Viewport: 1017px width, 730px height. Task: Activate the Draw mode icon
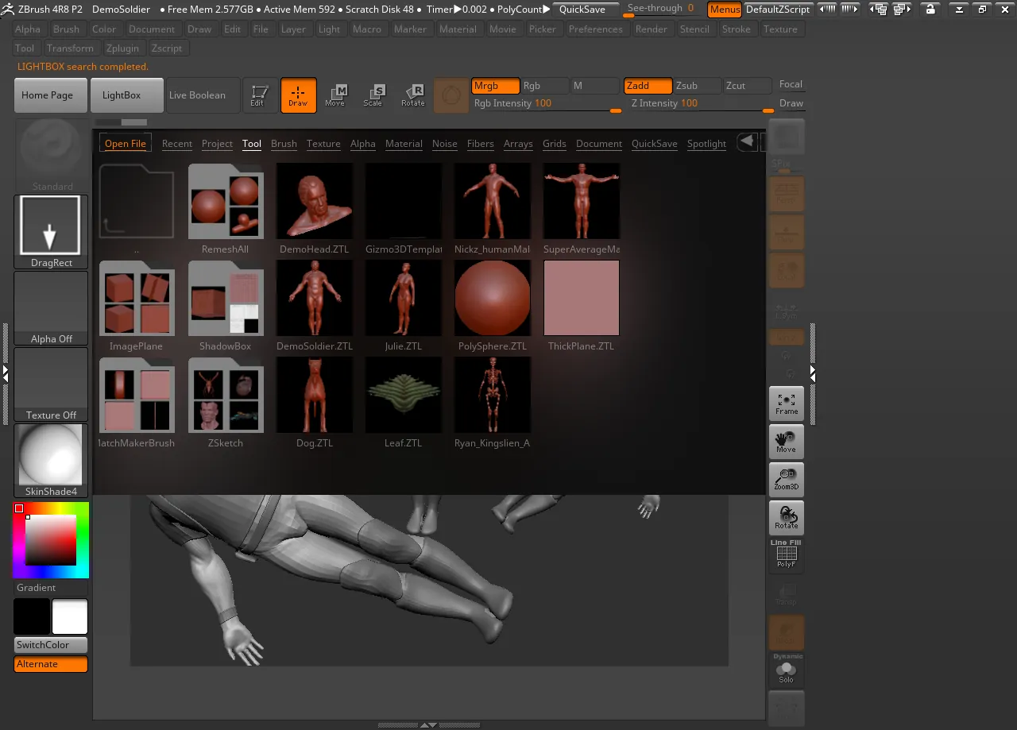(x=298, y=95)
